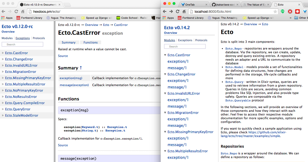The height and width of the screenshot is (162, 308).
Task: Open message/1 under Ecto.ChangeError
Action: click(x=177, y=87)
